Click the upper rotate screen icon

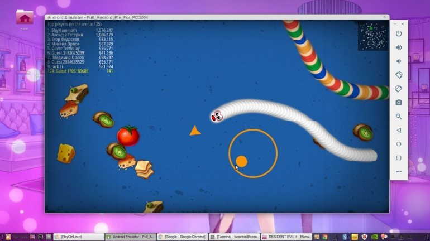(399, 75)
